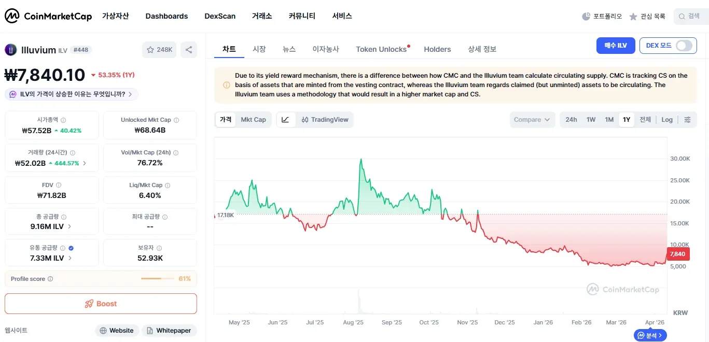
Task: Add Illuvium to watchlist (248K star)
Action: point(159,50)
